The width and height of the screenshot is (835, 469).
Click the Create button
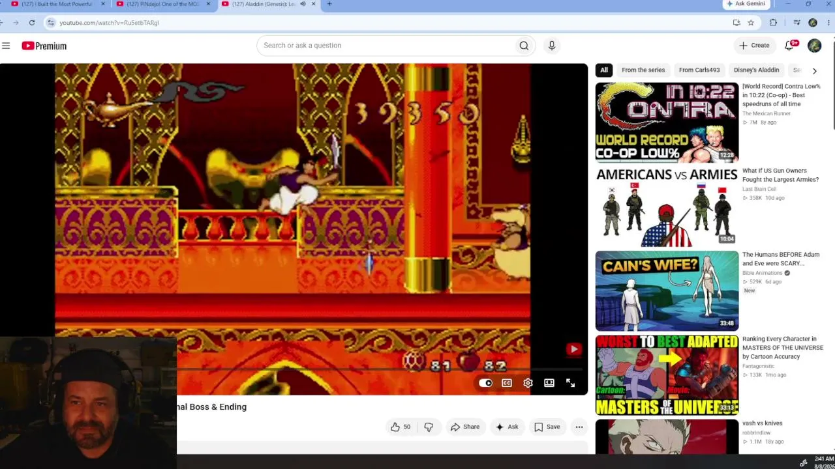point(754,46)
